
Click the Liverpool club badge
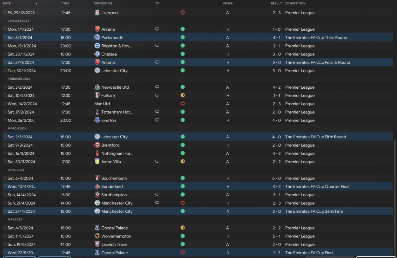[97, 13]
